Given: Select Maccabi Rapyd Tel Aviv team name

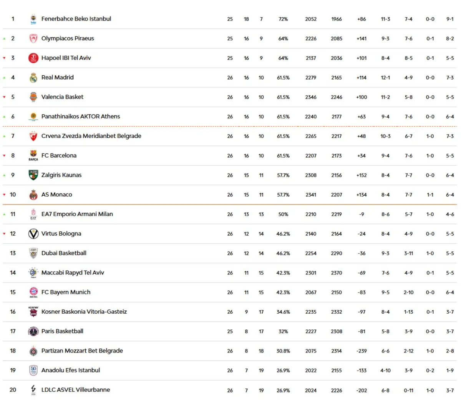Looking at the screenshot, I should click(x=73, y=273).
